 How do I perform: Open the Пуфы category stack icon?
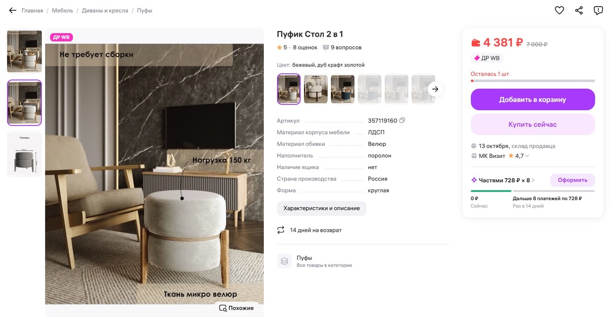pos(285,261)
